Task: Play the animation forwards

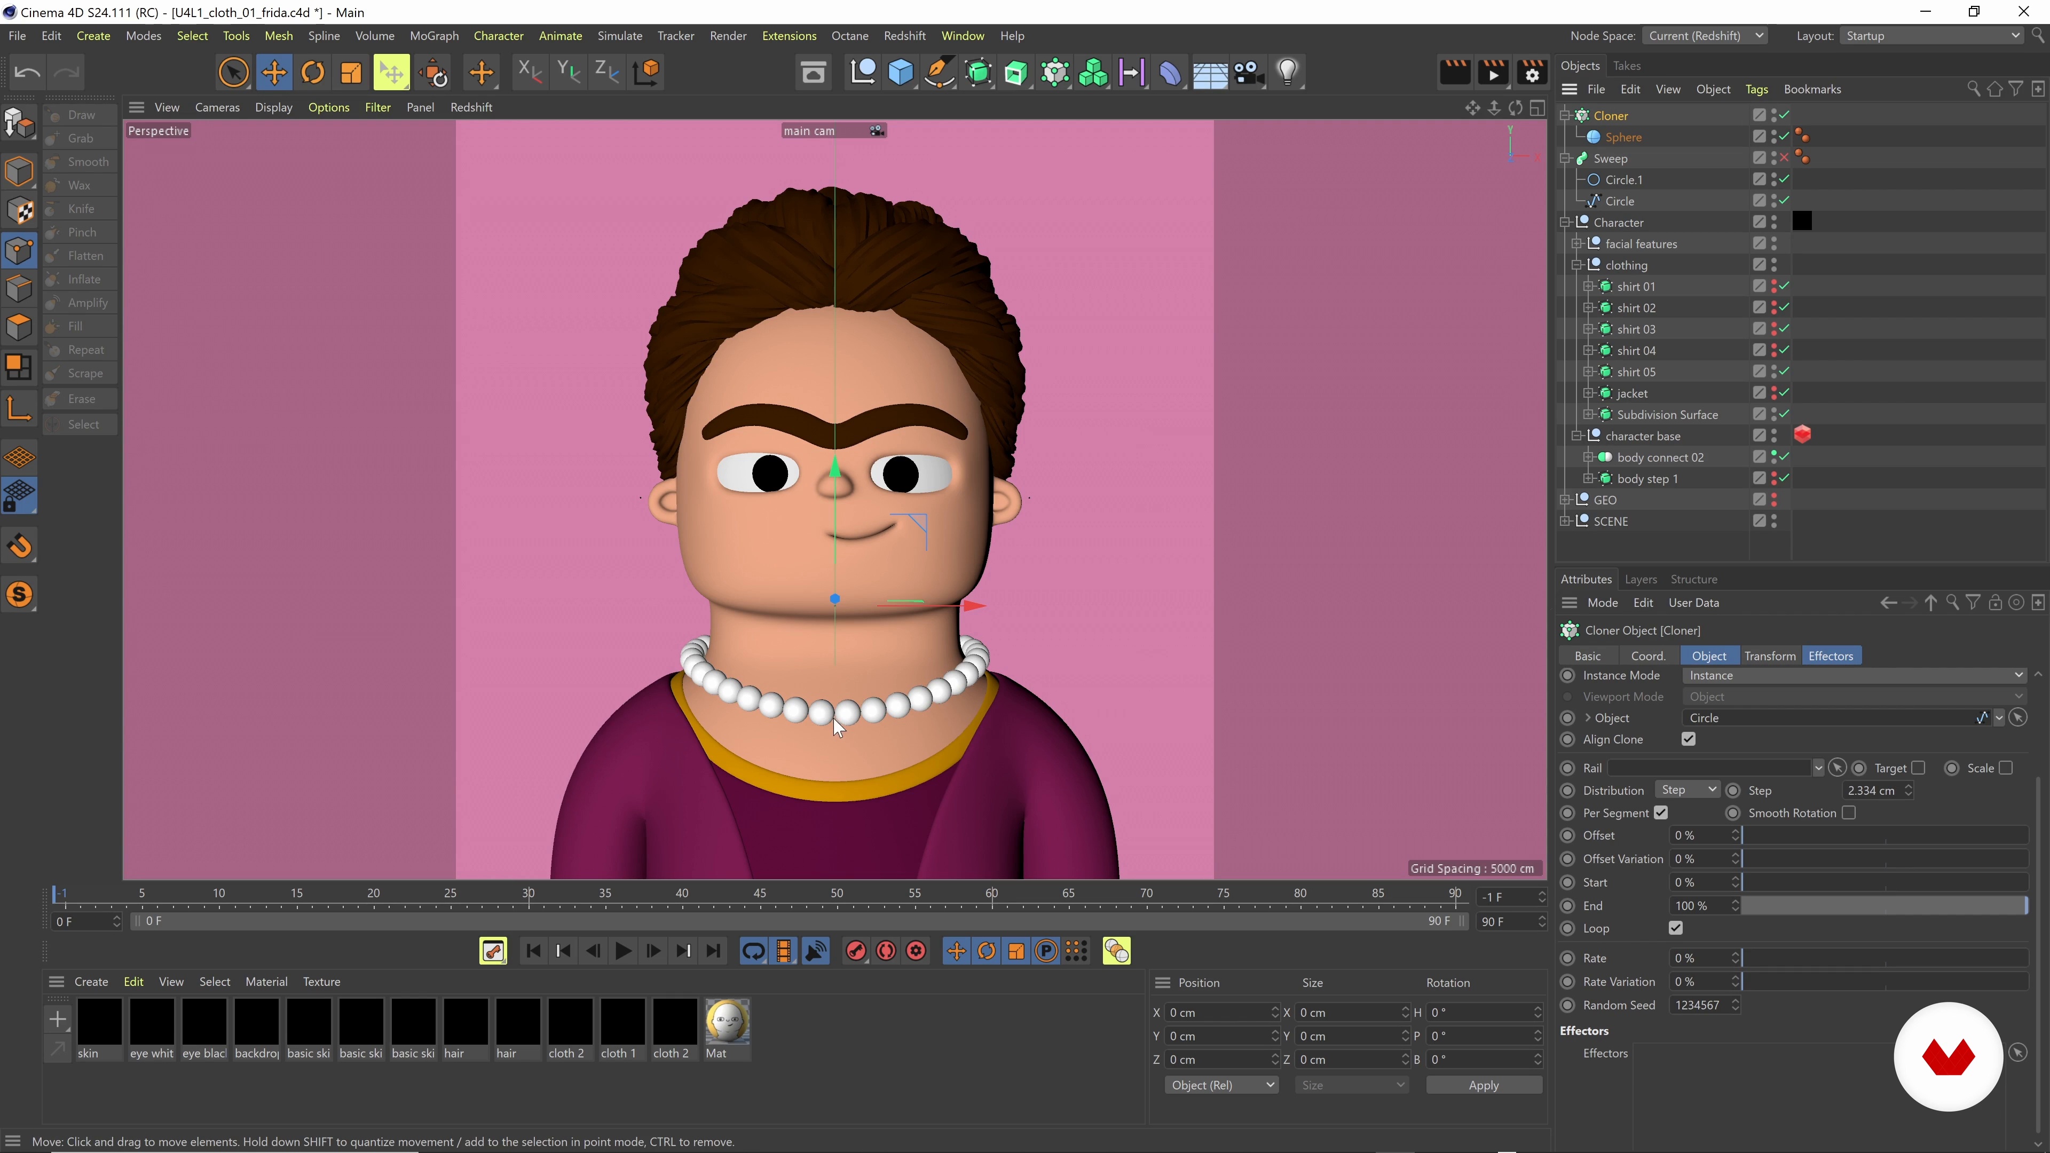Action: pos(623,951)
